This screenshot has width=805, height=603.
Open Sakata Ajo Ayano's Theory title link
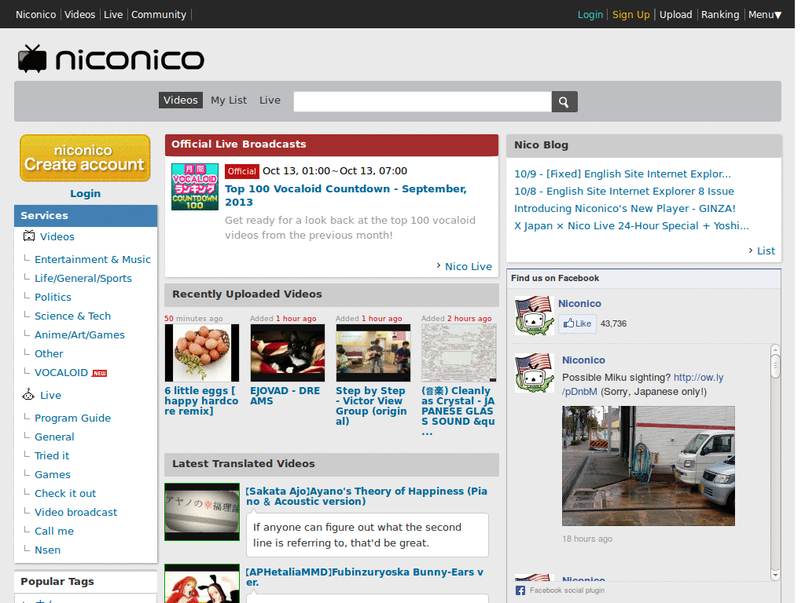[366, 496]
